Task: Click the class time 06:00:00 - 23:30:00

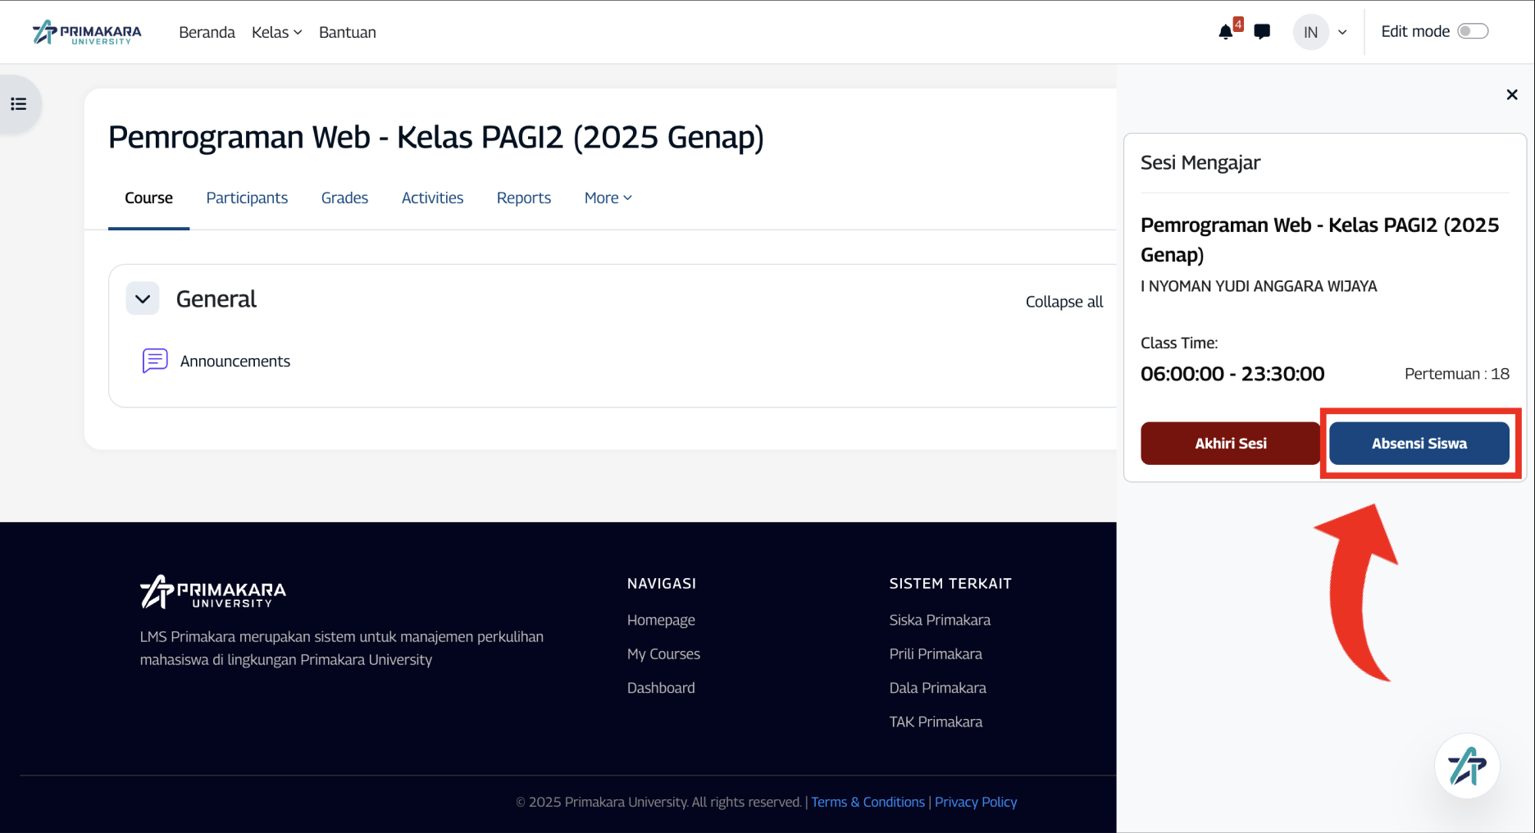Action: point(1232,374)
